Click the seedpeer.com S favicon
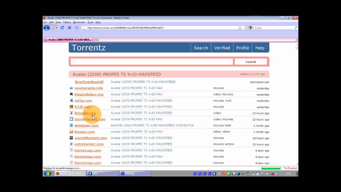The height and width of the screenshot is (192, 341). tap(71, 125)
